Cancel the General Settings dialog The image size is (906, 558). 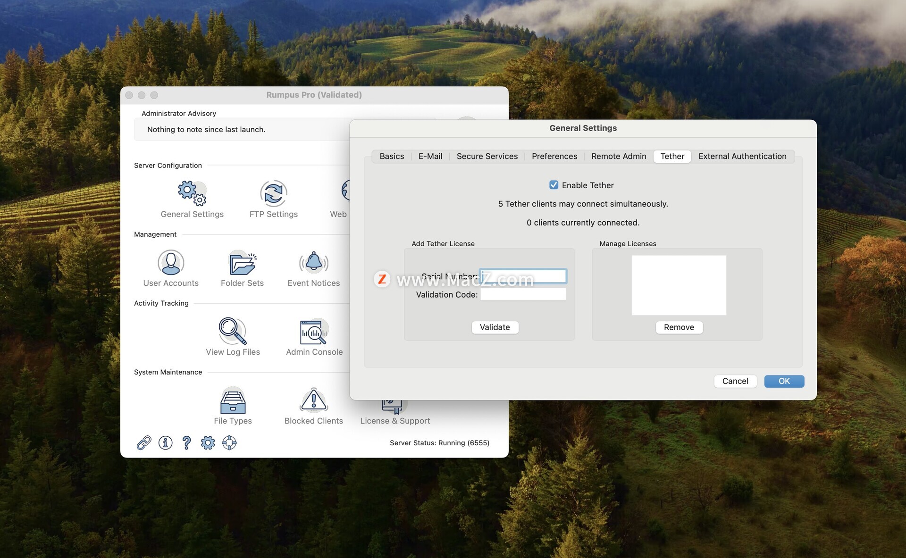click(x=735, y=381)
